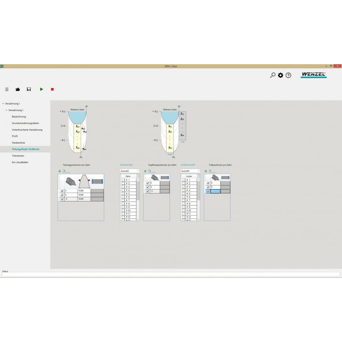This screenshot has width=342, height=342.
Task: Open the Lückenauswahl Auswahl dropdown
Action: [190, 171]
